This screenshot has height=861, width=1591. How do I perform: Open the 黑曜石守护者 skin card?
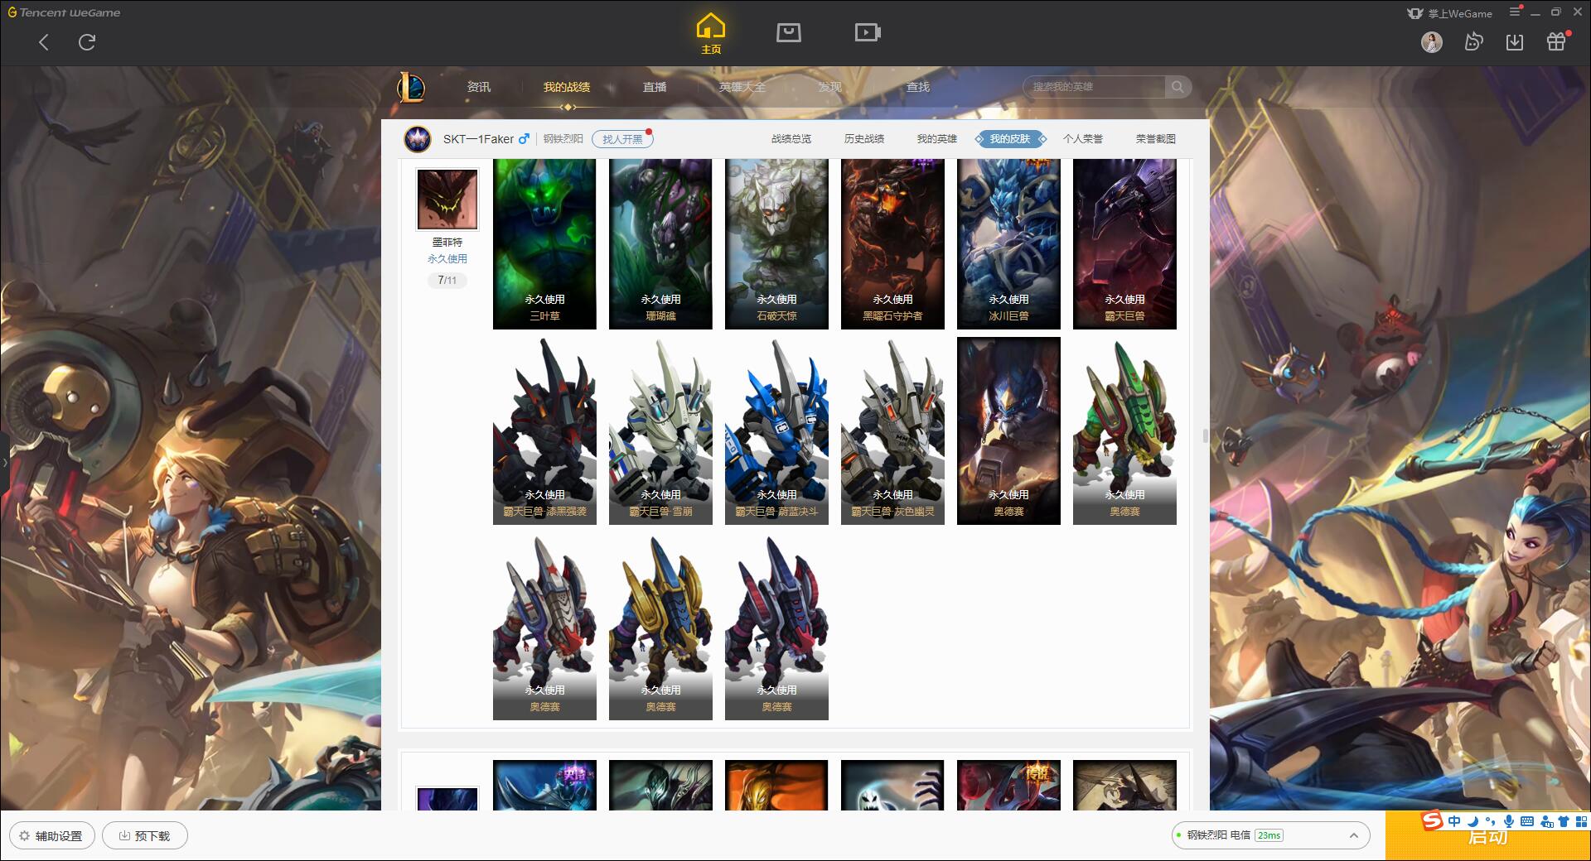tap(892, 244)
